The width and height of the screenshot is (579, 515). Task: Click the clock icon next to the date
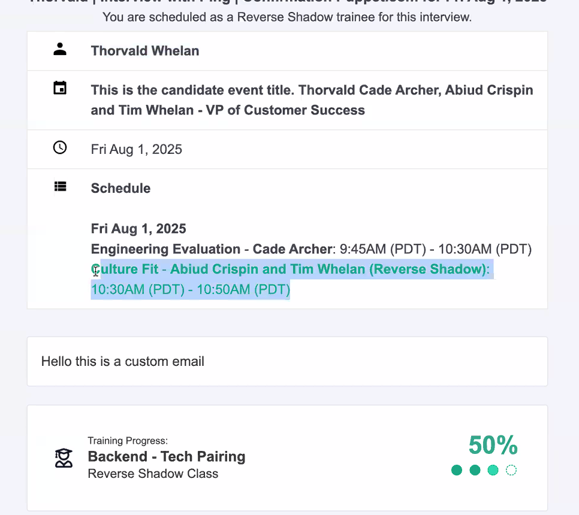tap(60, 147)
